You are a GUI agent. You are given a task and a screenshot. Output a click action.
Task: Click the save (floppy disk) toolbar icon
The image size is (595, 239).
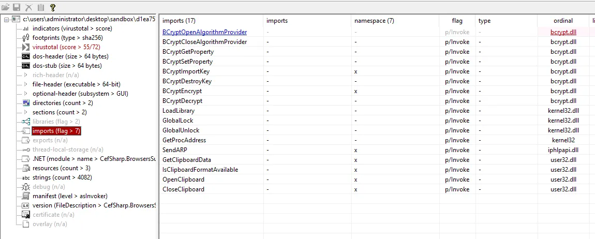17,7
